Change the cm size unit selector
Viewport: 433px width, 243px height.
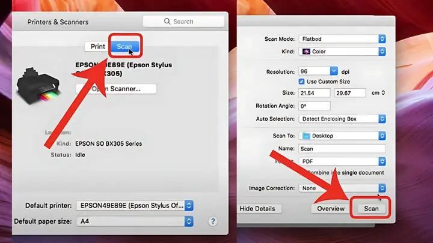coord(378,93)
